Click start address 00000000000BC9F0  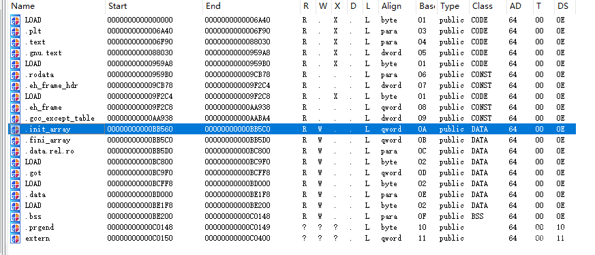pos(140,173)
